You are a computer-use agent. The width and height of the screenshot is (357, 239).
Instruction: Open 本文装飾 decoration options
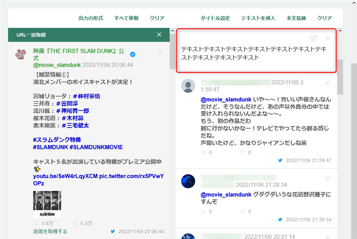296,18
